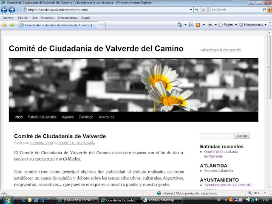Click the orange RSS feeds icon
The width and height of the screenshot is (272, 204).
[198, 25]
